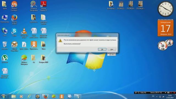Open the Войти в Интернет browser shortcut
The image size is (176, 99).
24,60
